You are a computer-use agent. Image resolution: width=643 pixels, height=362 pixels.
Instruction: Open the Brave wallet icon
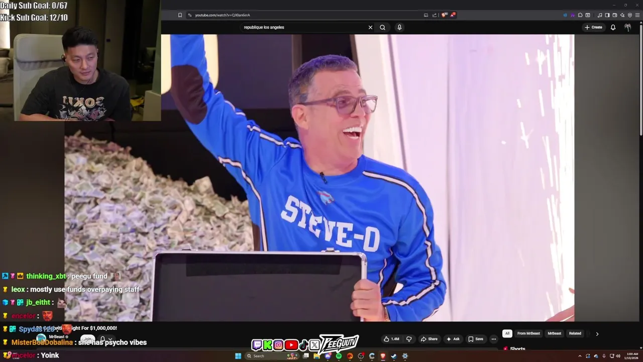(615, 15)
